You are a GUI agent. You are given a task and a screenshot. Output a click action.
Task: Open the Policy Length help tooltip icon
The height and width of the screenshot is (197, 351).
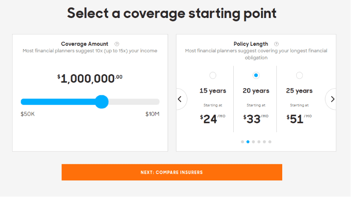[276, 44]
